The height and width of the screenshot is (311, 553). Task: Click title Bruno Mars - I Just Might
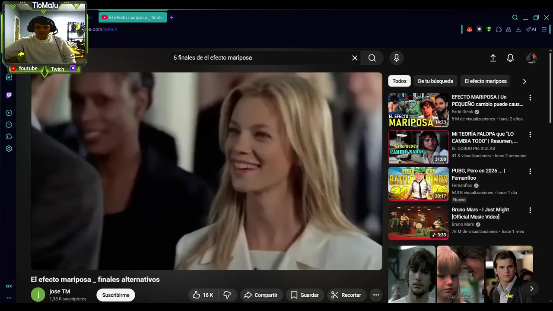point(480,213)
